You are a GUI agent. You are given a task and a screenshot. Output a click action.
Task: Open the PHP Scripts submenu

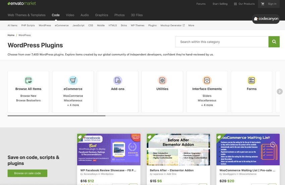point(28,25)
